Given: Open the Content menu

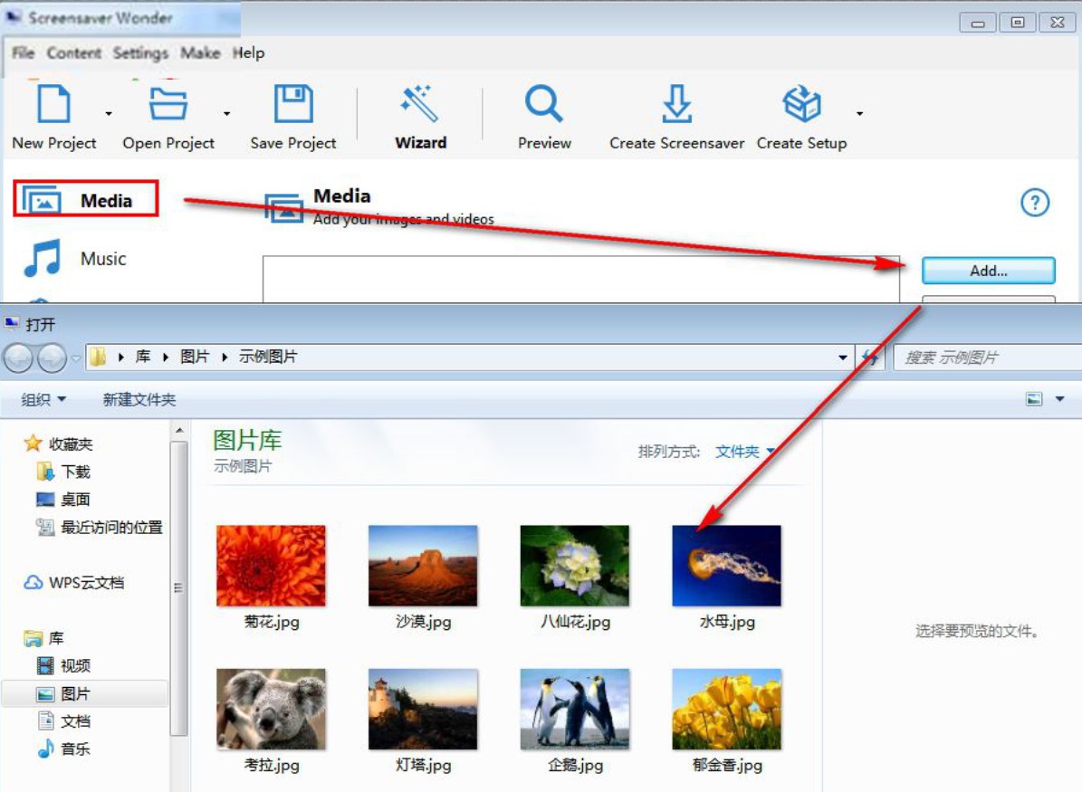Looking at the screenshot, I should coord(74,52).
